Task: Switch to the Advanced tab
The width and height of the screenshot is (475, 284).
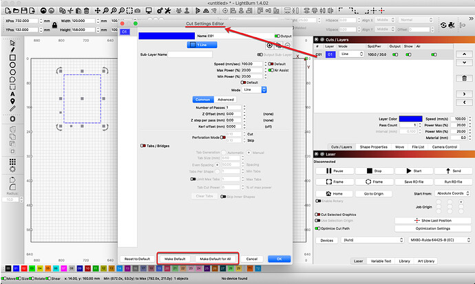Action: tap(225, 100)
